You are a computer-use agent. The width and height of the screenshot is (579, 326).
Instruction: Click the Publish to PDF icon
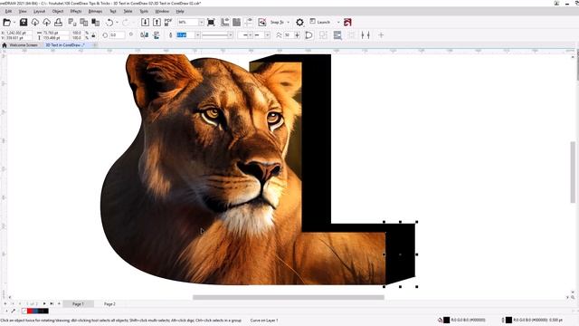point(168,23)
